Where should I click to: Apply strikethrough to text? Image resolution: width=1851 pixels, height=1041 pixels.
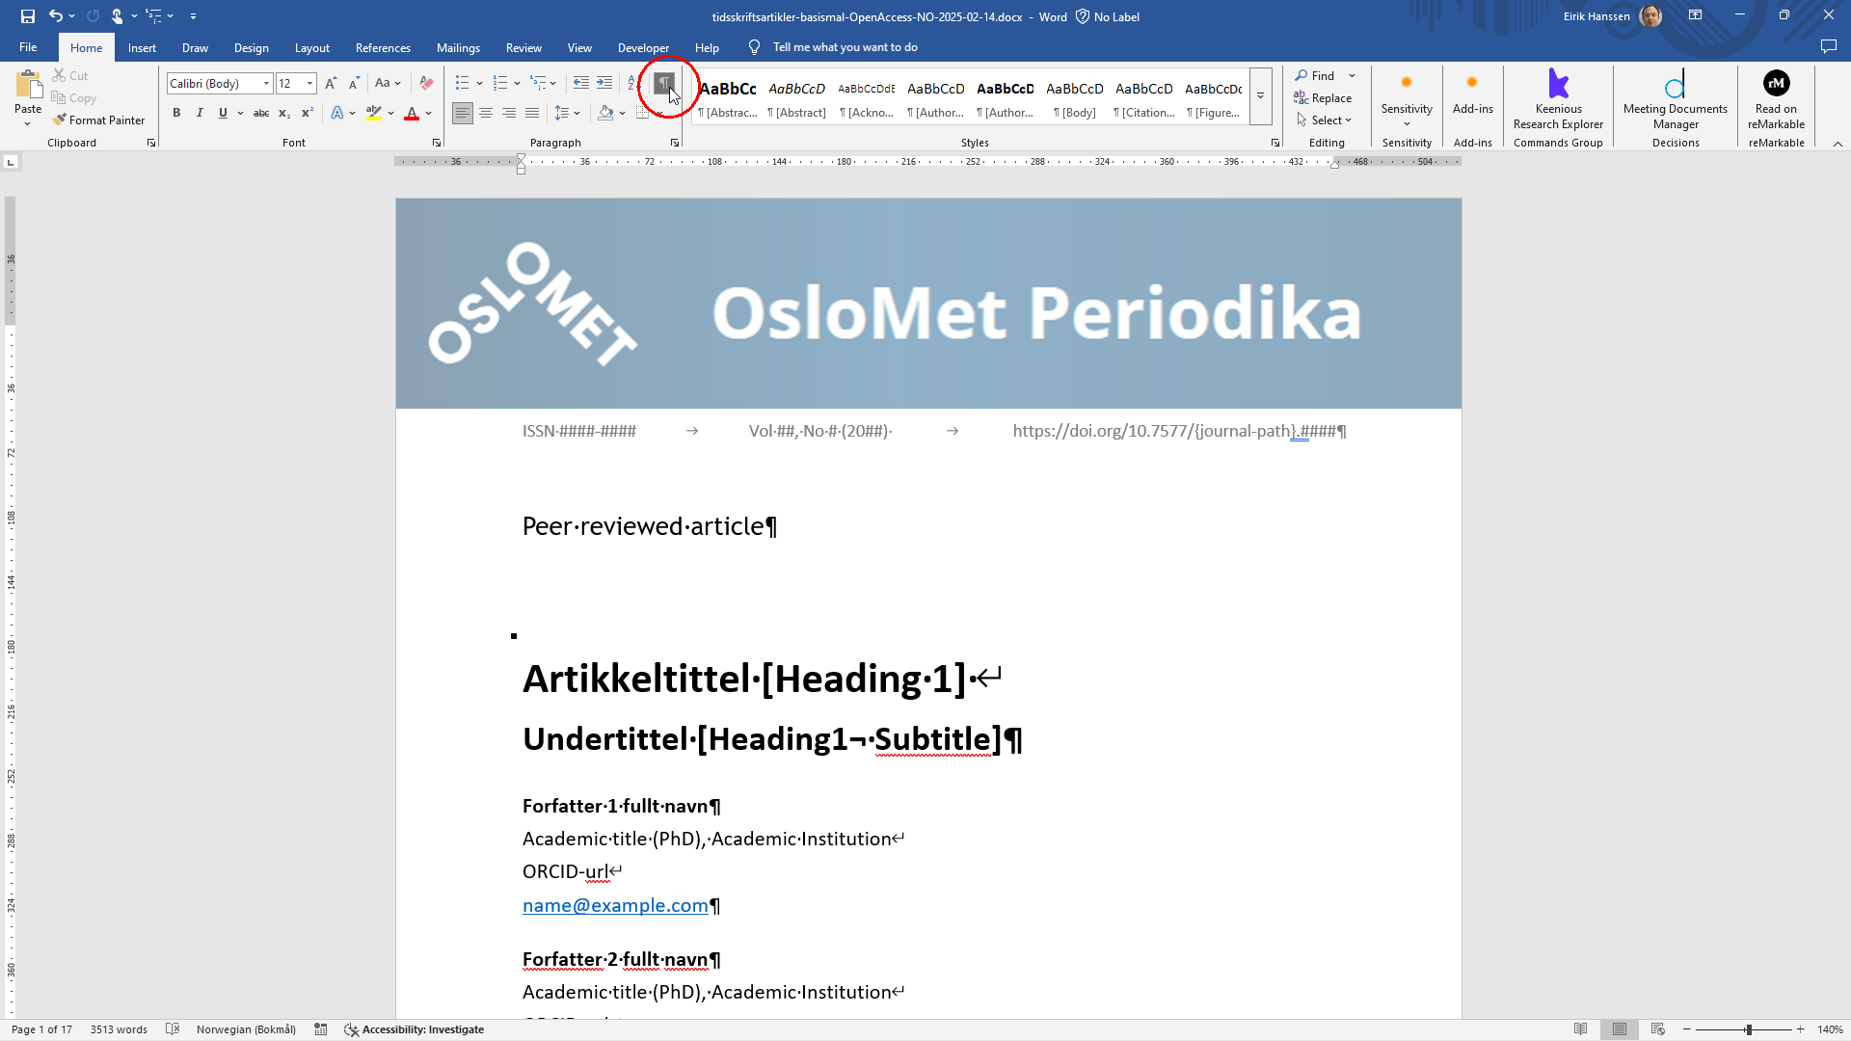(x=261, y=113)
